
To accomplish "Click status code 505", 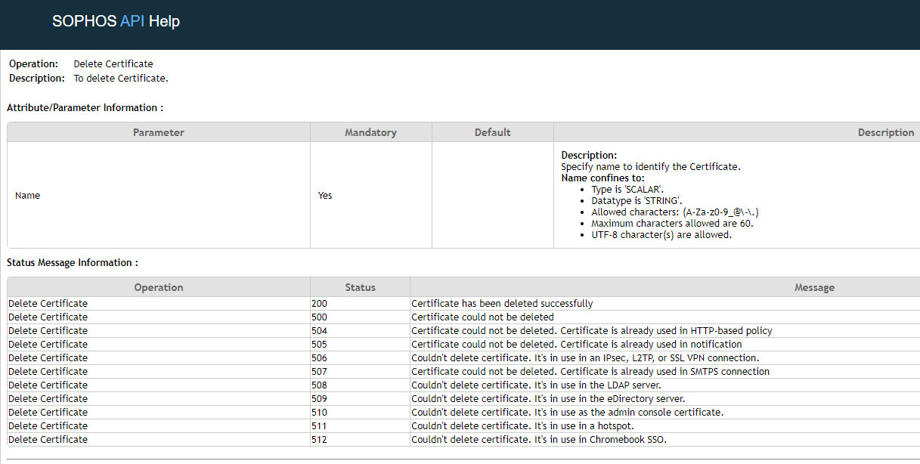I will click(319, 345).
